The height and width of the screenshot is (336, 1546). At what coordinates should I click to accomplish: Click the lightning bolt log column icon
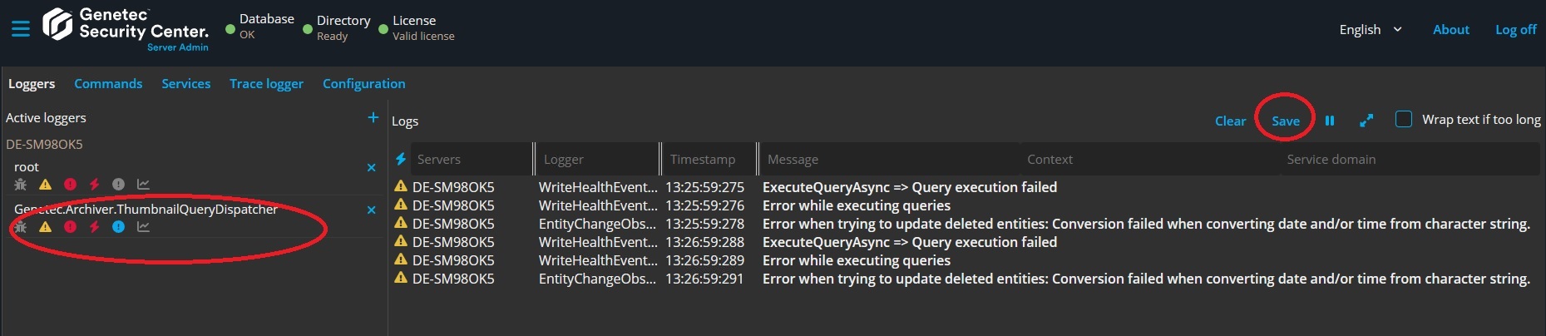pyautogui.click(x=401, y=159)
